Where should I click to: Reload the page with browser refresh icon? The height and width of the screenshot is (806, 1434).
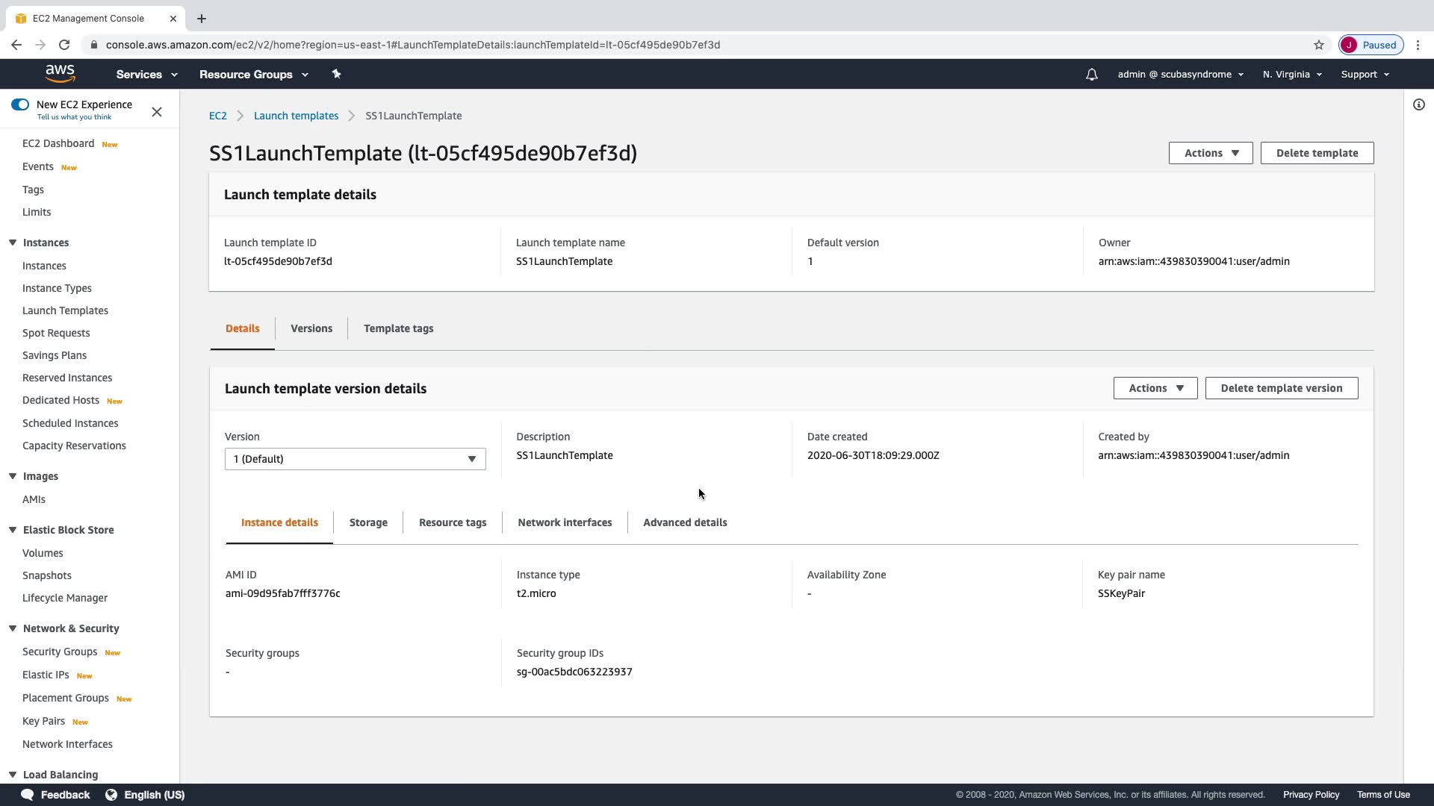point(64,45)
